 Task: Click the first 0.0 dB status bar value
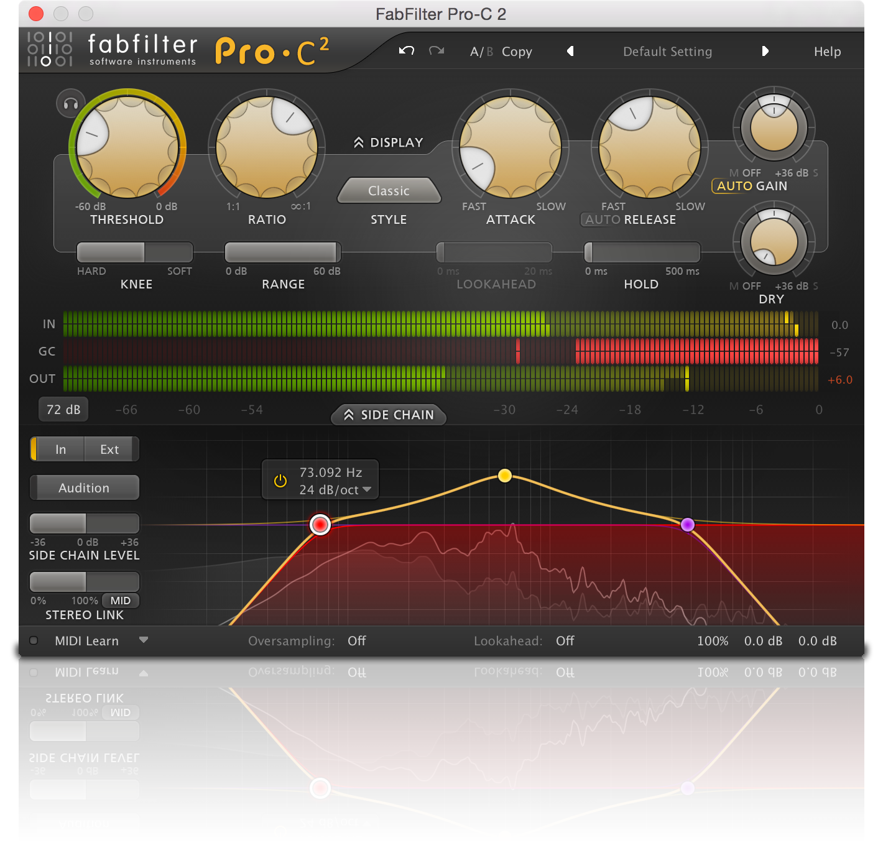tap(763, 641)
